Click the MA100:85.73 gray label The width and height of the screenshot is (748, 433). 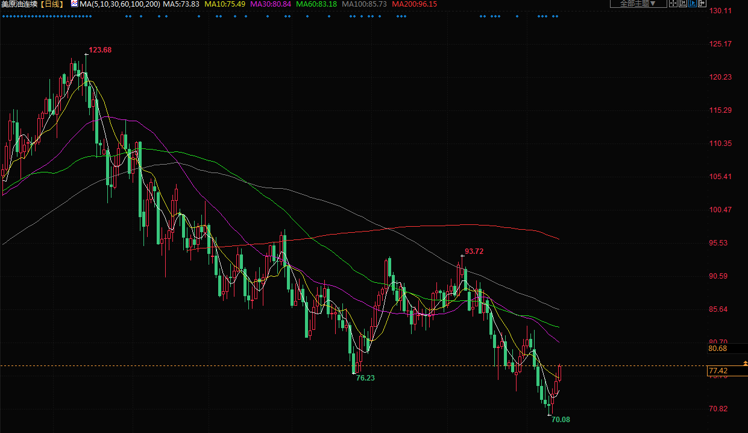click(x=363, y=4)
